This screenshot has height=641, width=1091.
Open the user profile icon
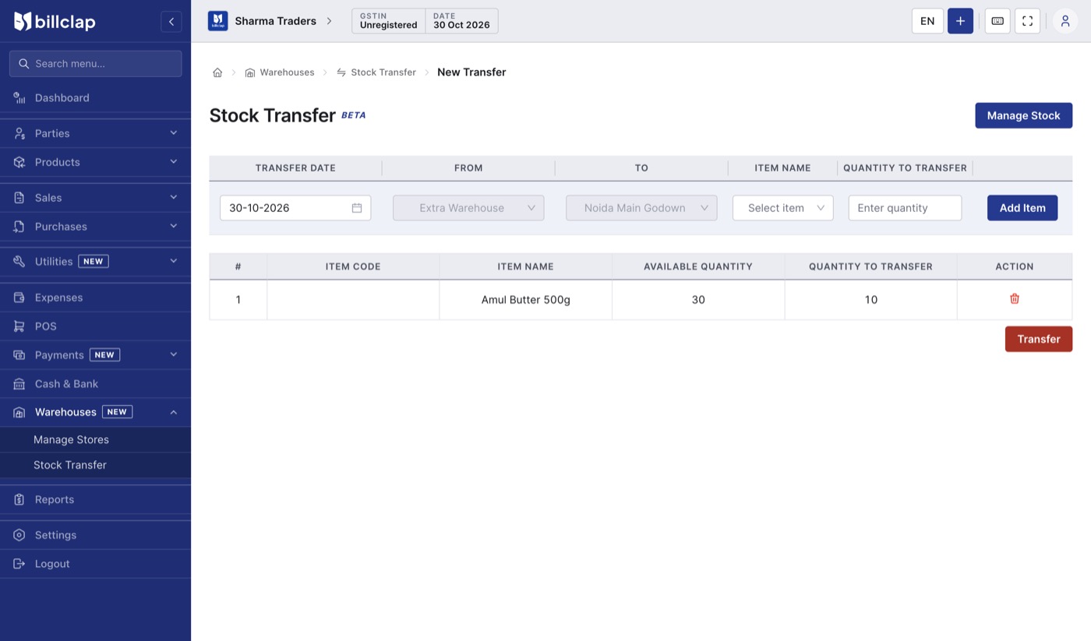coord(1065,21)
